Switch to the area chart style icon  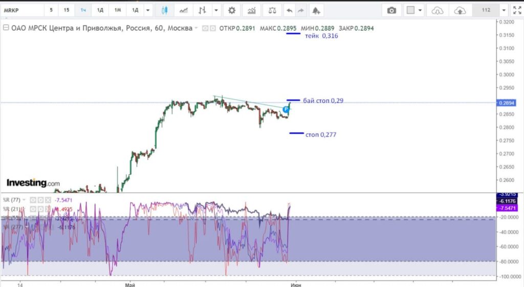[184, 11]
